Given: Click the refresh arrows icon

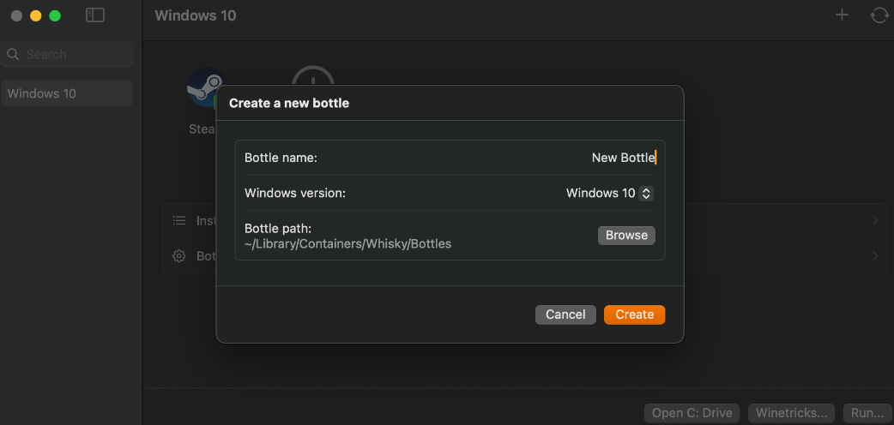Looking at the screenshot, I should [879, 15].
